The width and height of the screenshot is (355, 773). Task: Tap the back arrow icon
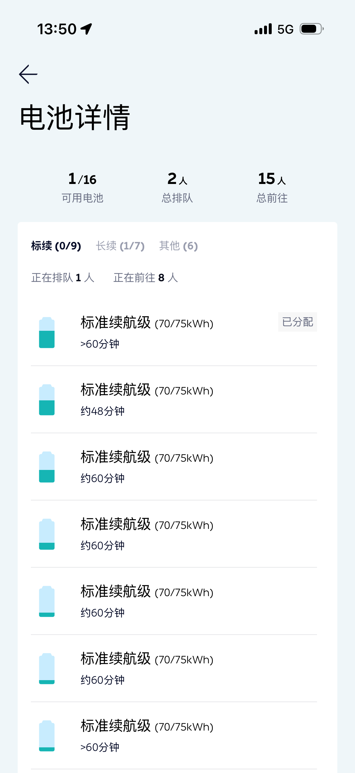(x=28, y=74)
